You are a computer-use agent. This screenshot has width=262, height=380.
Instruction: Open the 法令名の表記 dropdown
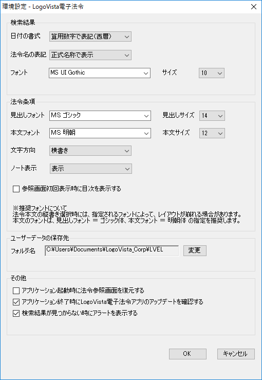pos(90,55)
